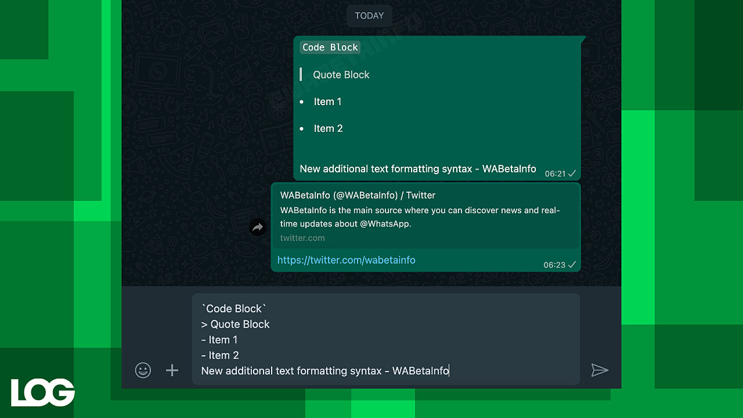Click the 06:21 message timestamp

555,174
